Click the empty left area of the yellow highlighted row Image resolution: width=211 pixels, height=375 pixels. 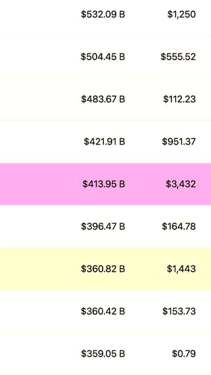pos(38,269)
